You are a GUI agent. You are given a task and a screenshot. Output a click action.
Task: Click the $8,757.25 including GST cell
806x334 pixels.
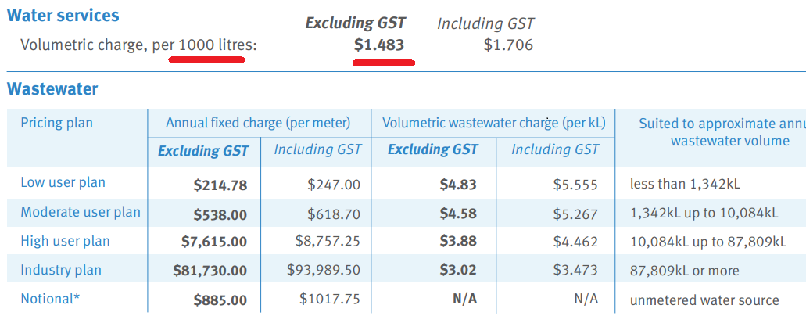(328, 241)
